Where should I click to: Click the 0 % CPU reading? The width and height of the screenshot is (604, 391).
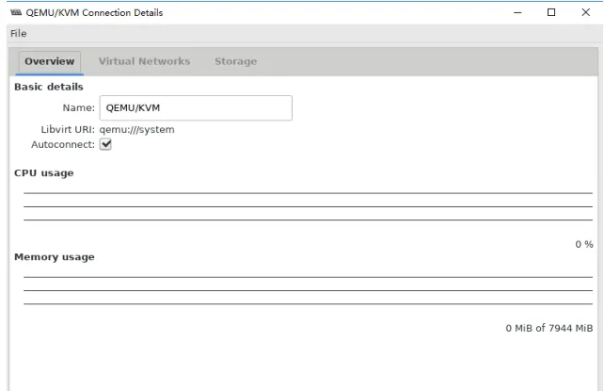pyautogui.click(x=584, y=244)
